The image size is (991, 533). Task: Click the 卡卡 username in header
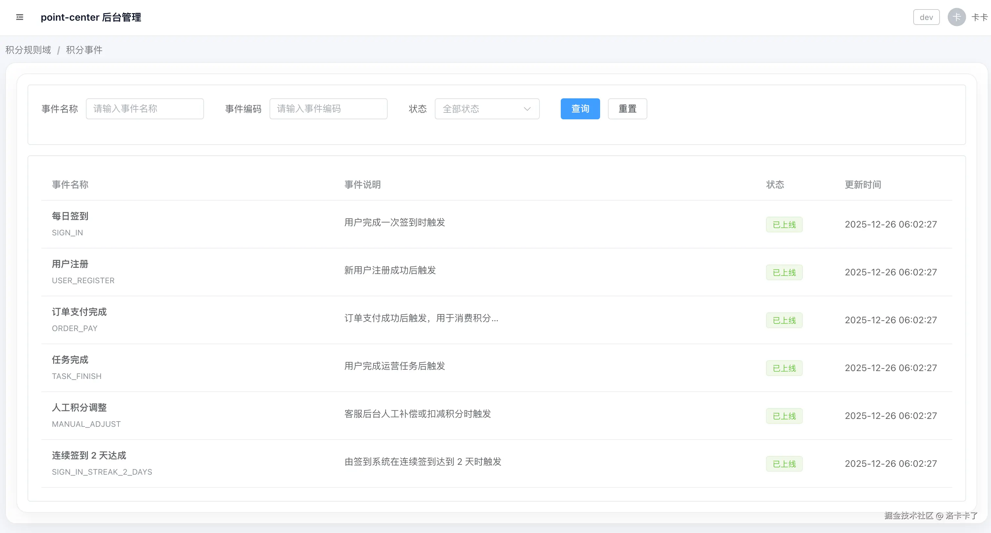click(x=979, y=17)
